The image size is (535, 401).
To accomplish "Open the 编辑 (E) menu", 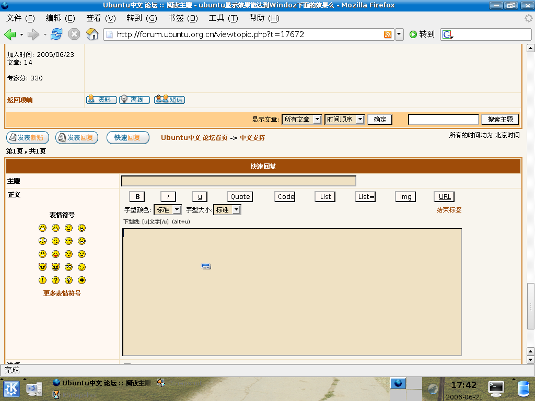I will click(61, 18).
